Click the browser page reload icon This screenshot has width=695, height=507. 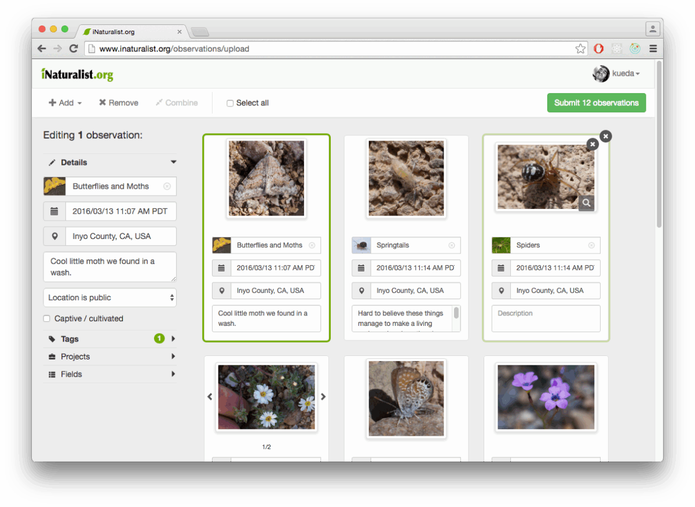pyautogui.click(x=74, y=49)
